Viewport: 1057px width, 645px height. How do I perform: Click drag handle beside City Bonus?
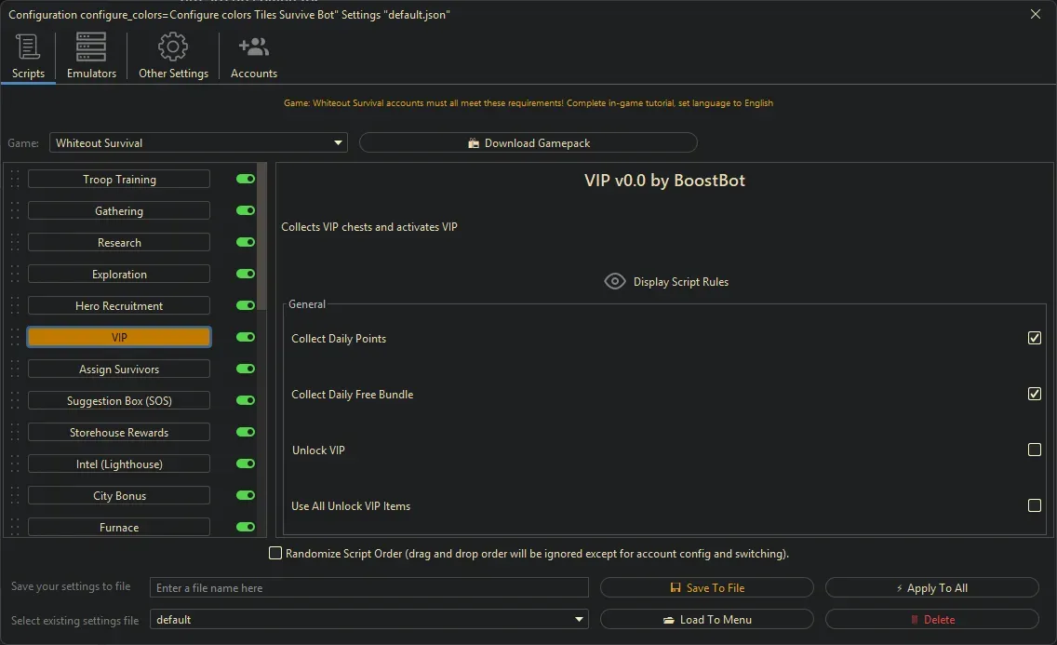click(15, 496)
